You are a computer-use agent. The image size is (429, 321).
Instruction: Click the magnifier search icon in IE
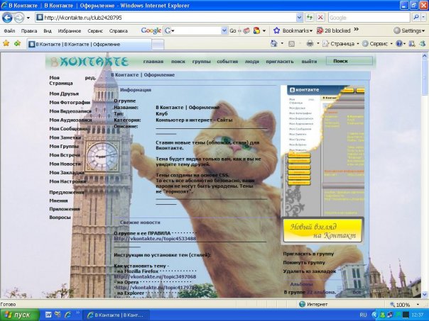coord(416,18)
